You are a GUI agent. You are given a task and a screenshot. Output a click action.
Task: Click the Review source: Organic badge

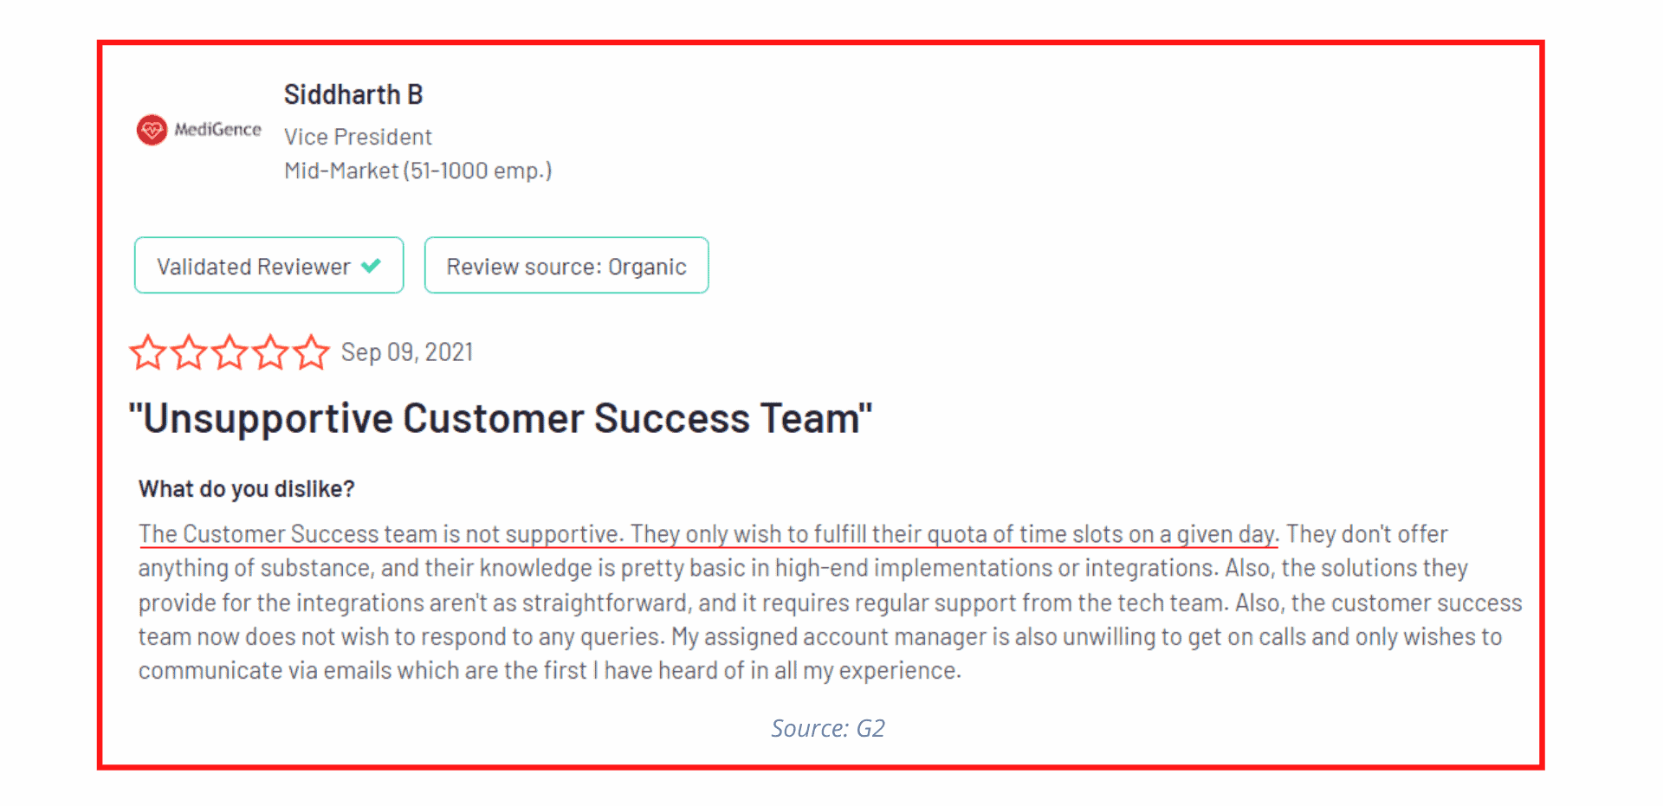coord(566,266)
